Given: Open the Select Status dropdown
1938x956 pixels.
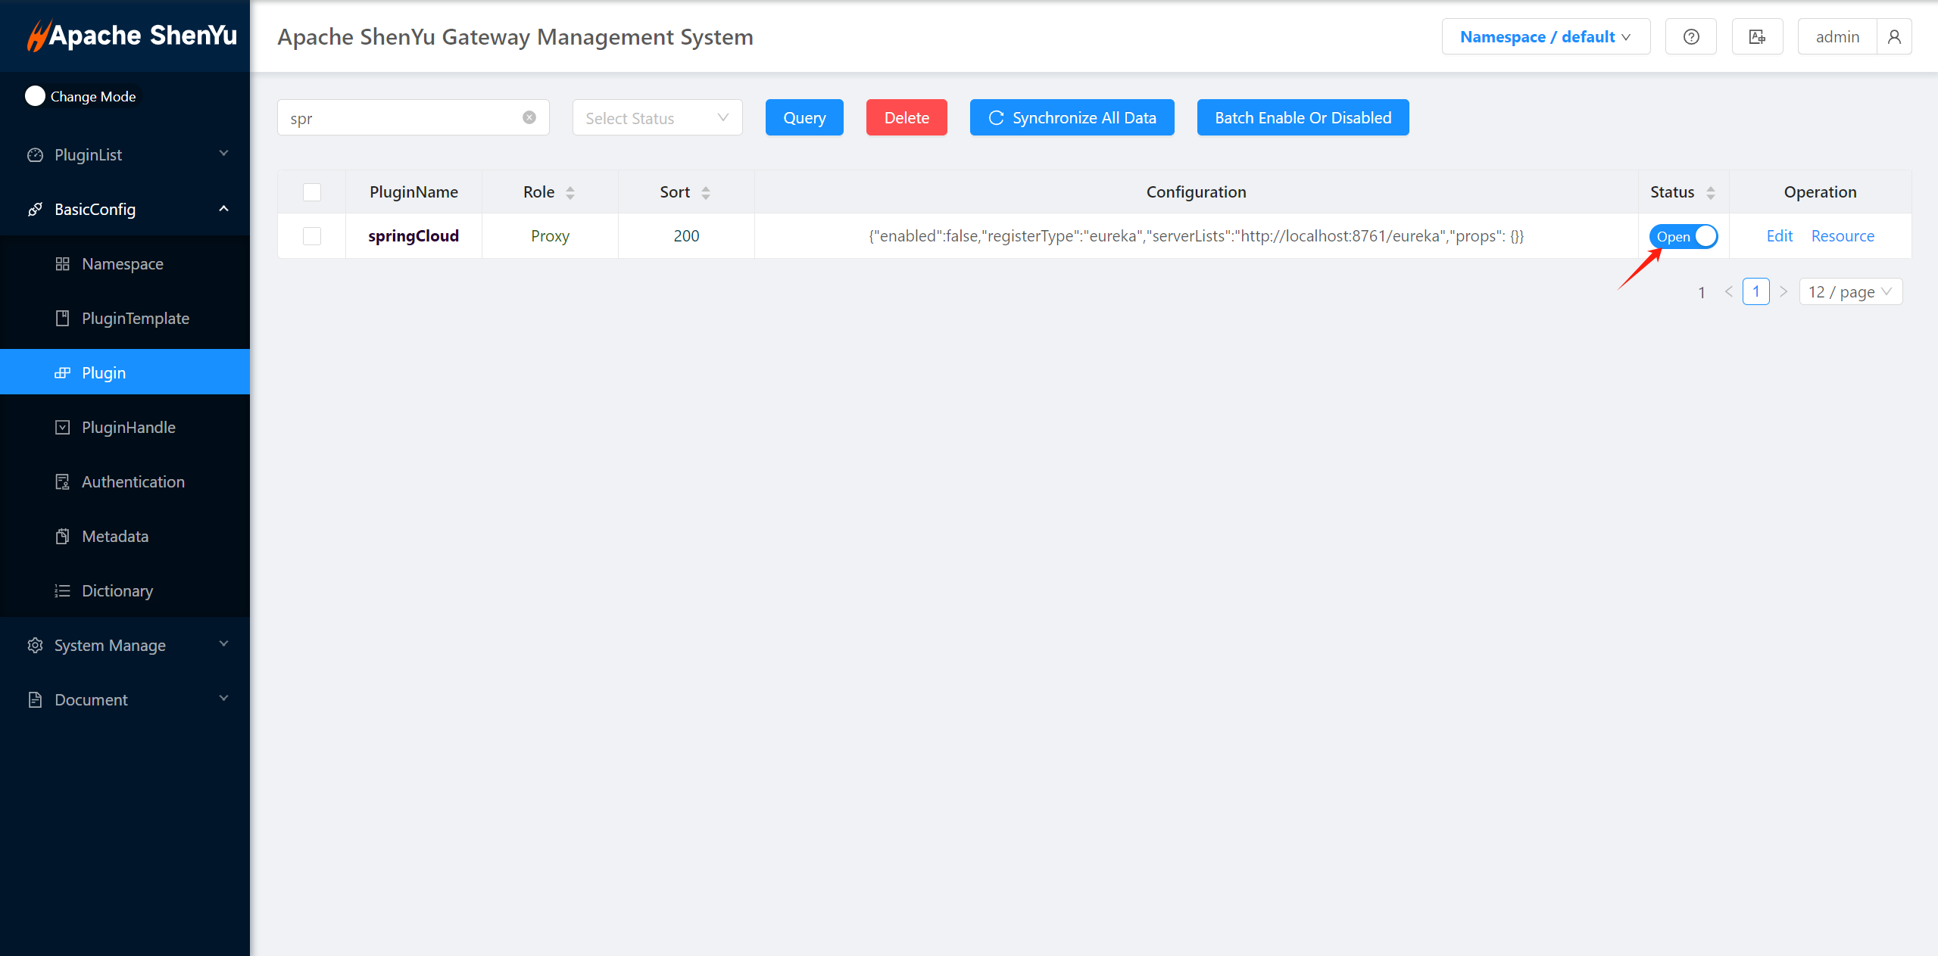Looking at the screenshot, I should click(x=657, y=118).
